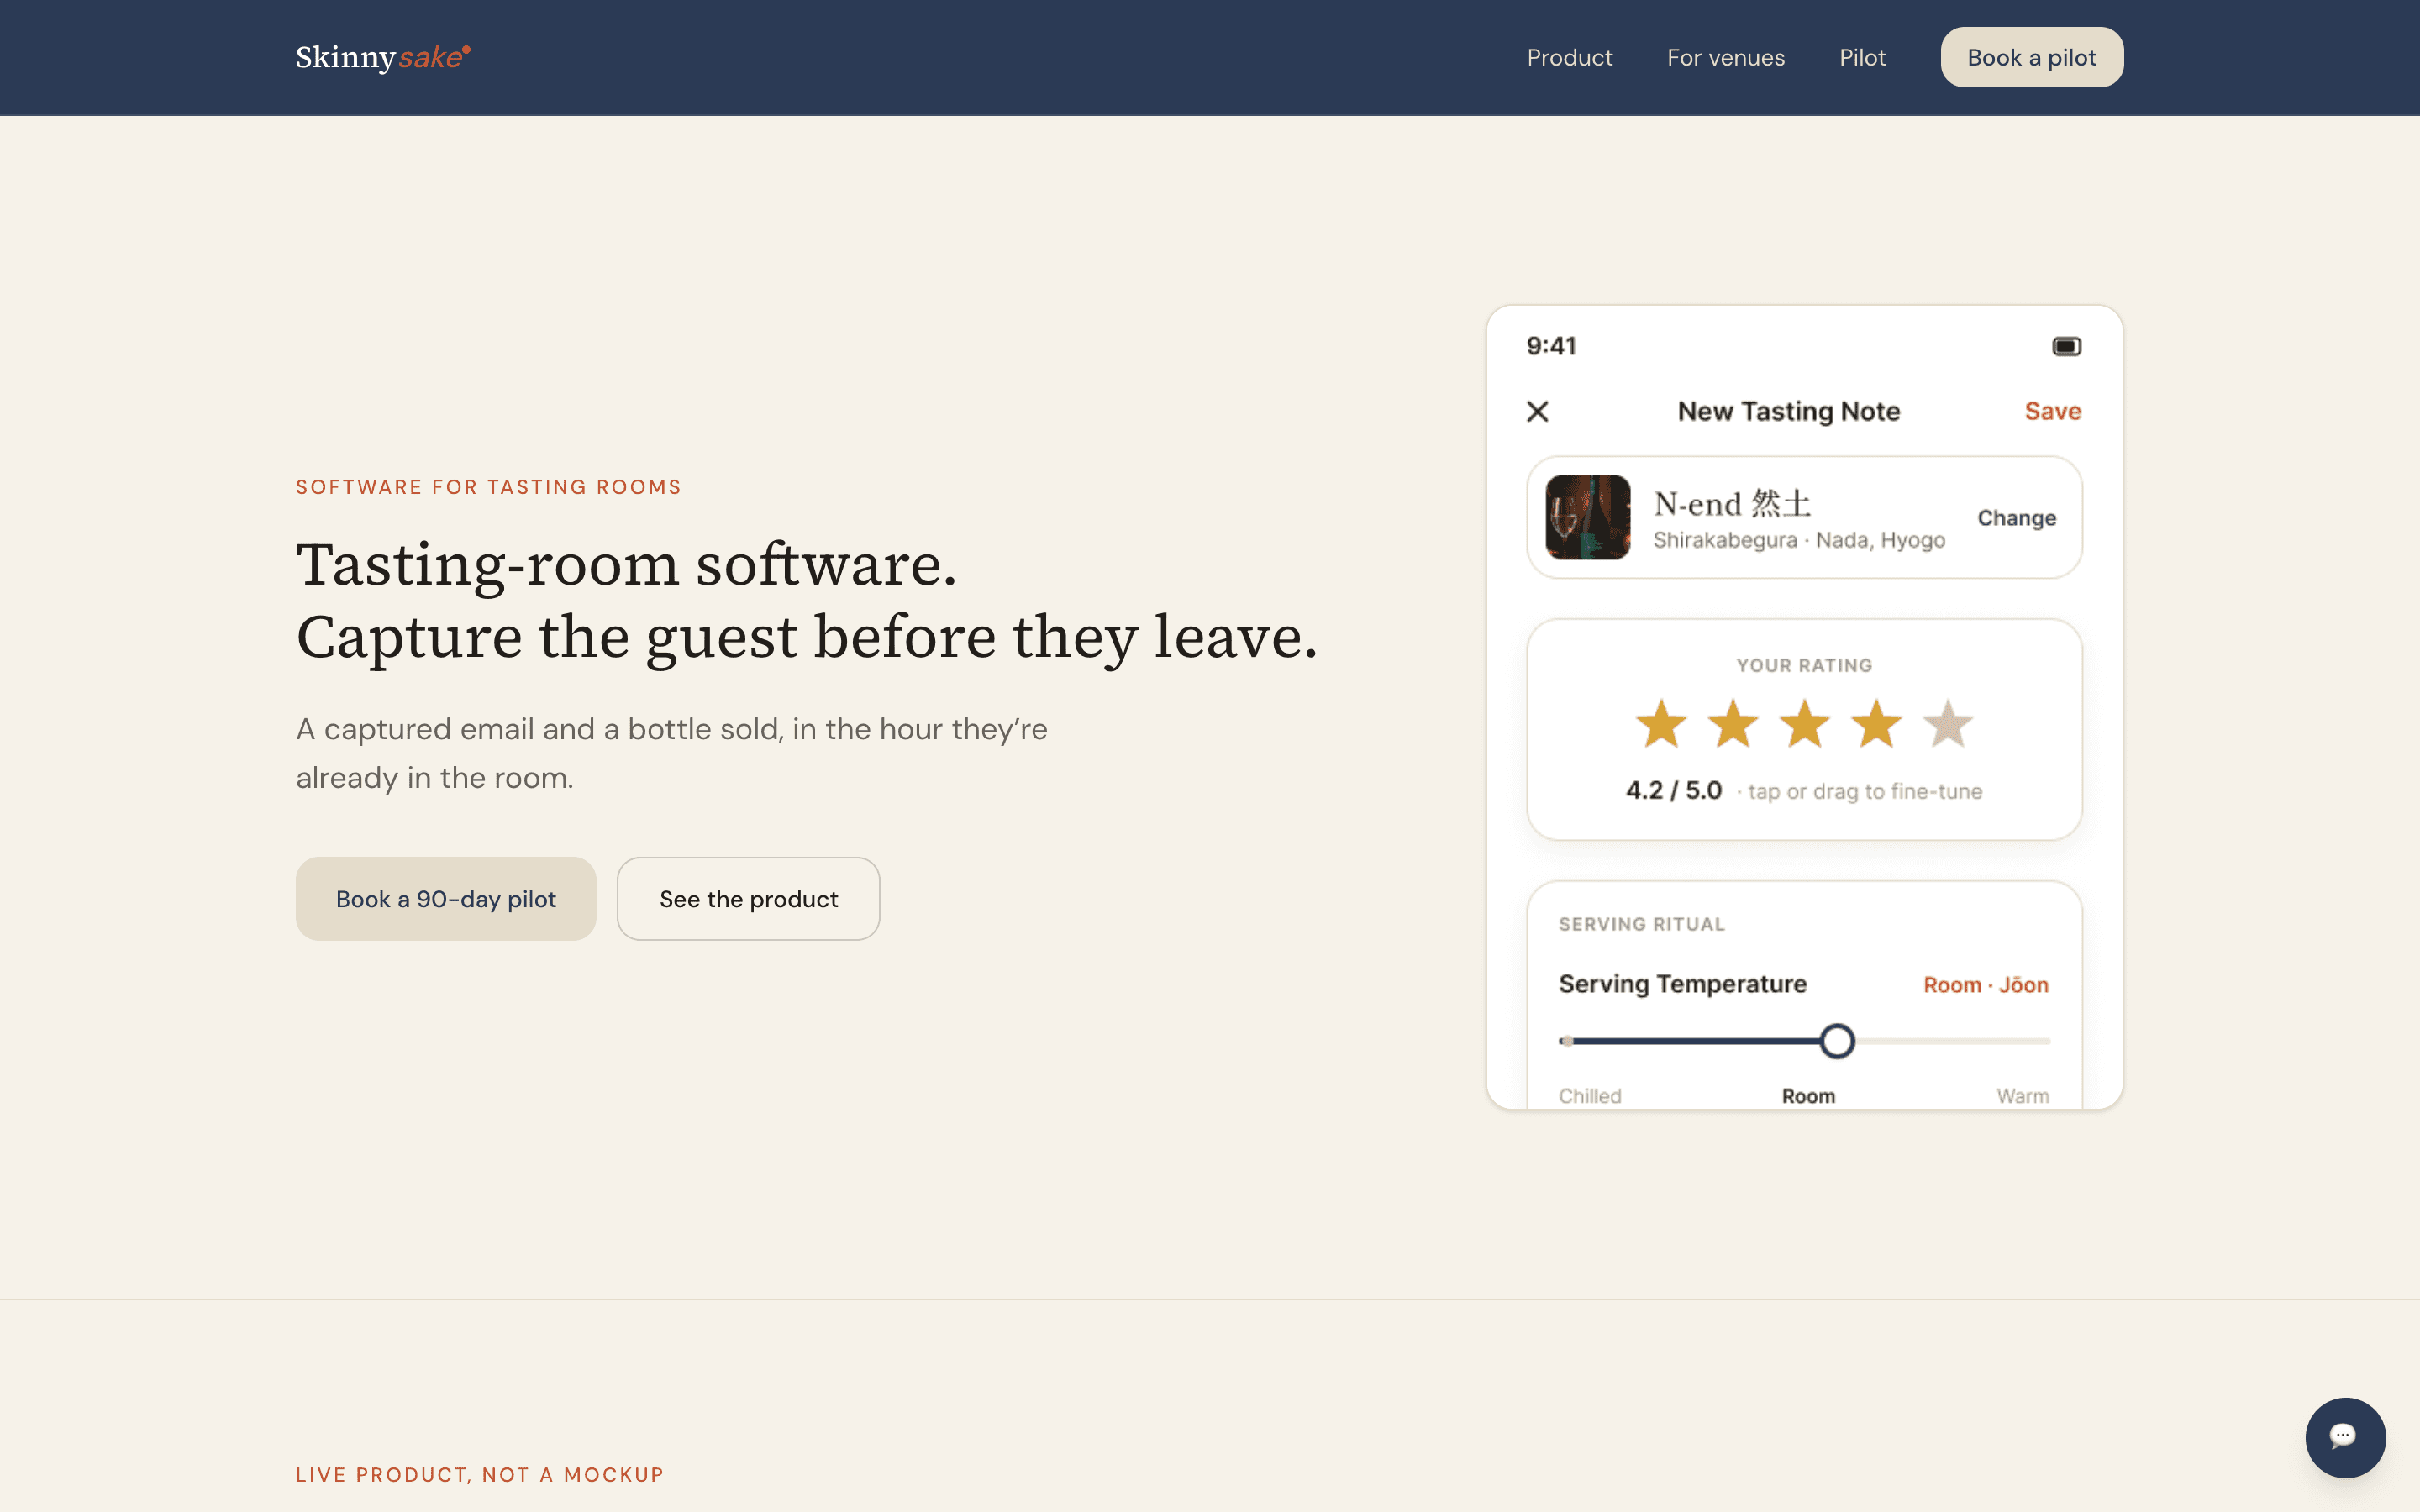2420x1512 pixels.
Task: Click the Skinnysake logo
Action: pyautogui.click(x=383, y=57)
